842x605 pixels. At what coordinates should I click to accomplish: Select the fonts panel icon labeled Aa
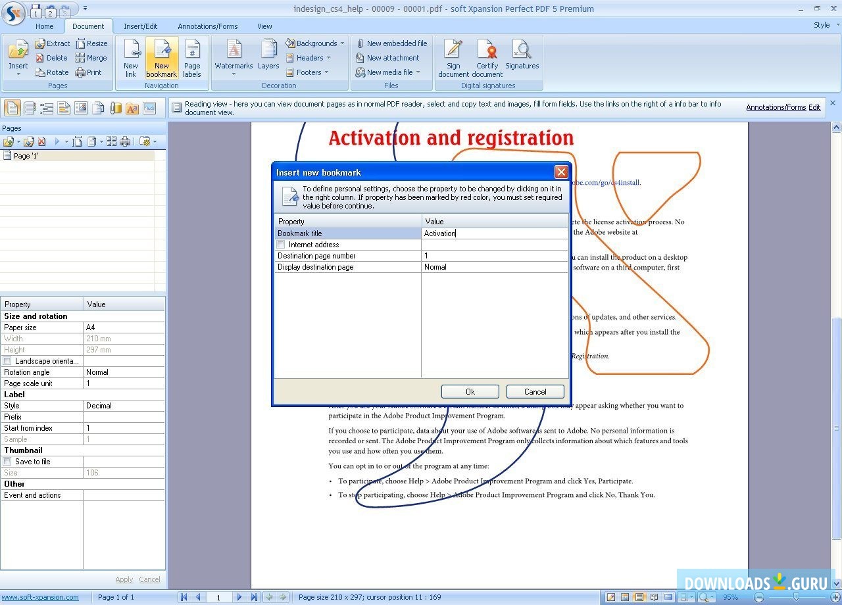click(132, 108)
